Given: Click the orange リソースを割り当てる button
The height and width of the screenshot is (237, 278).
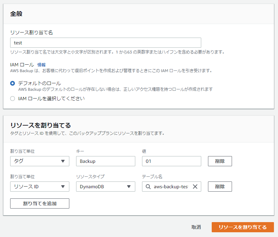Looking at the screenshot, I should [x=242, y=227].
